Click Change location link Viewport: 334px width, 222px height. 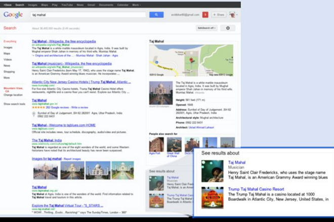(x=13, y=95)
